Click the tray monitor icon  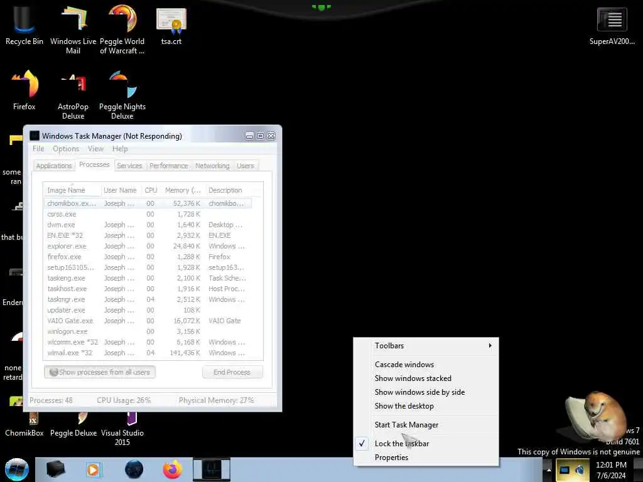(x=565, y=469)
